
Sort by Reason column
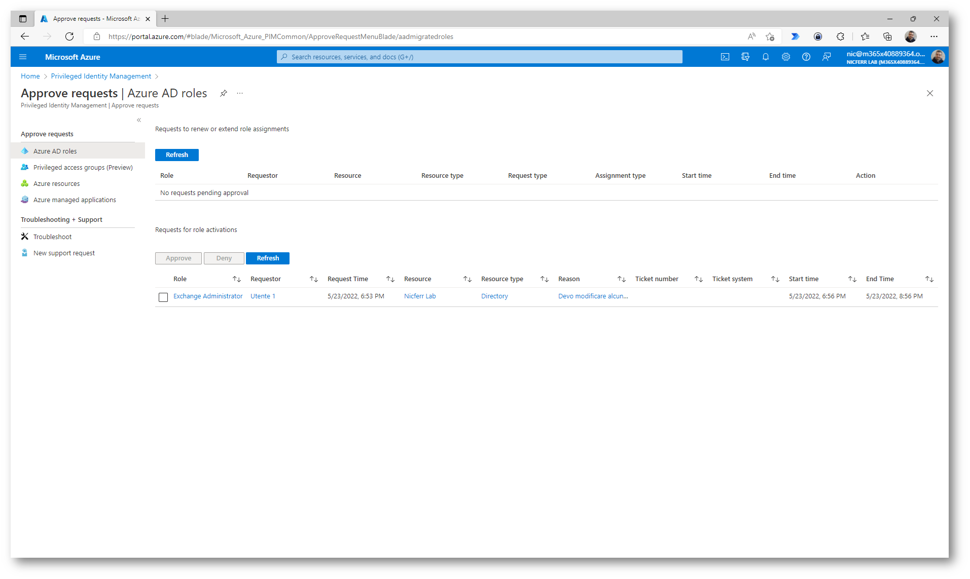coord(622,279)
